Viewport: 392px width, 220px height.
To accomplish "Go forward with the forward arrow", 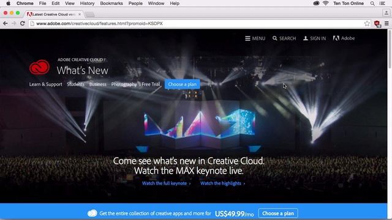I will pos(13,23).
